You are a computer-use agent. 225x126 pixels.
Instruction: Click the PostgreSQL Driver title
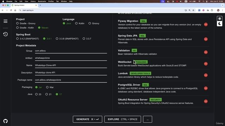point(129,85)
